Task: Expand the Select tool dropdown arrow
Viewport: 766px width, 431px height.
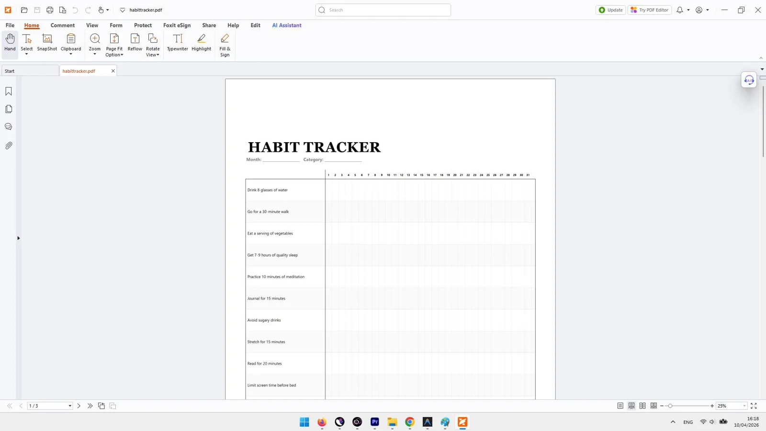Action: tap(27, 54)
